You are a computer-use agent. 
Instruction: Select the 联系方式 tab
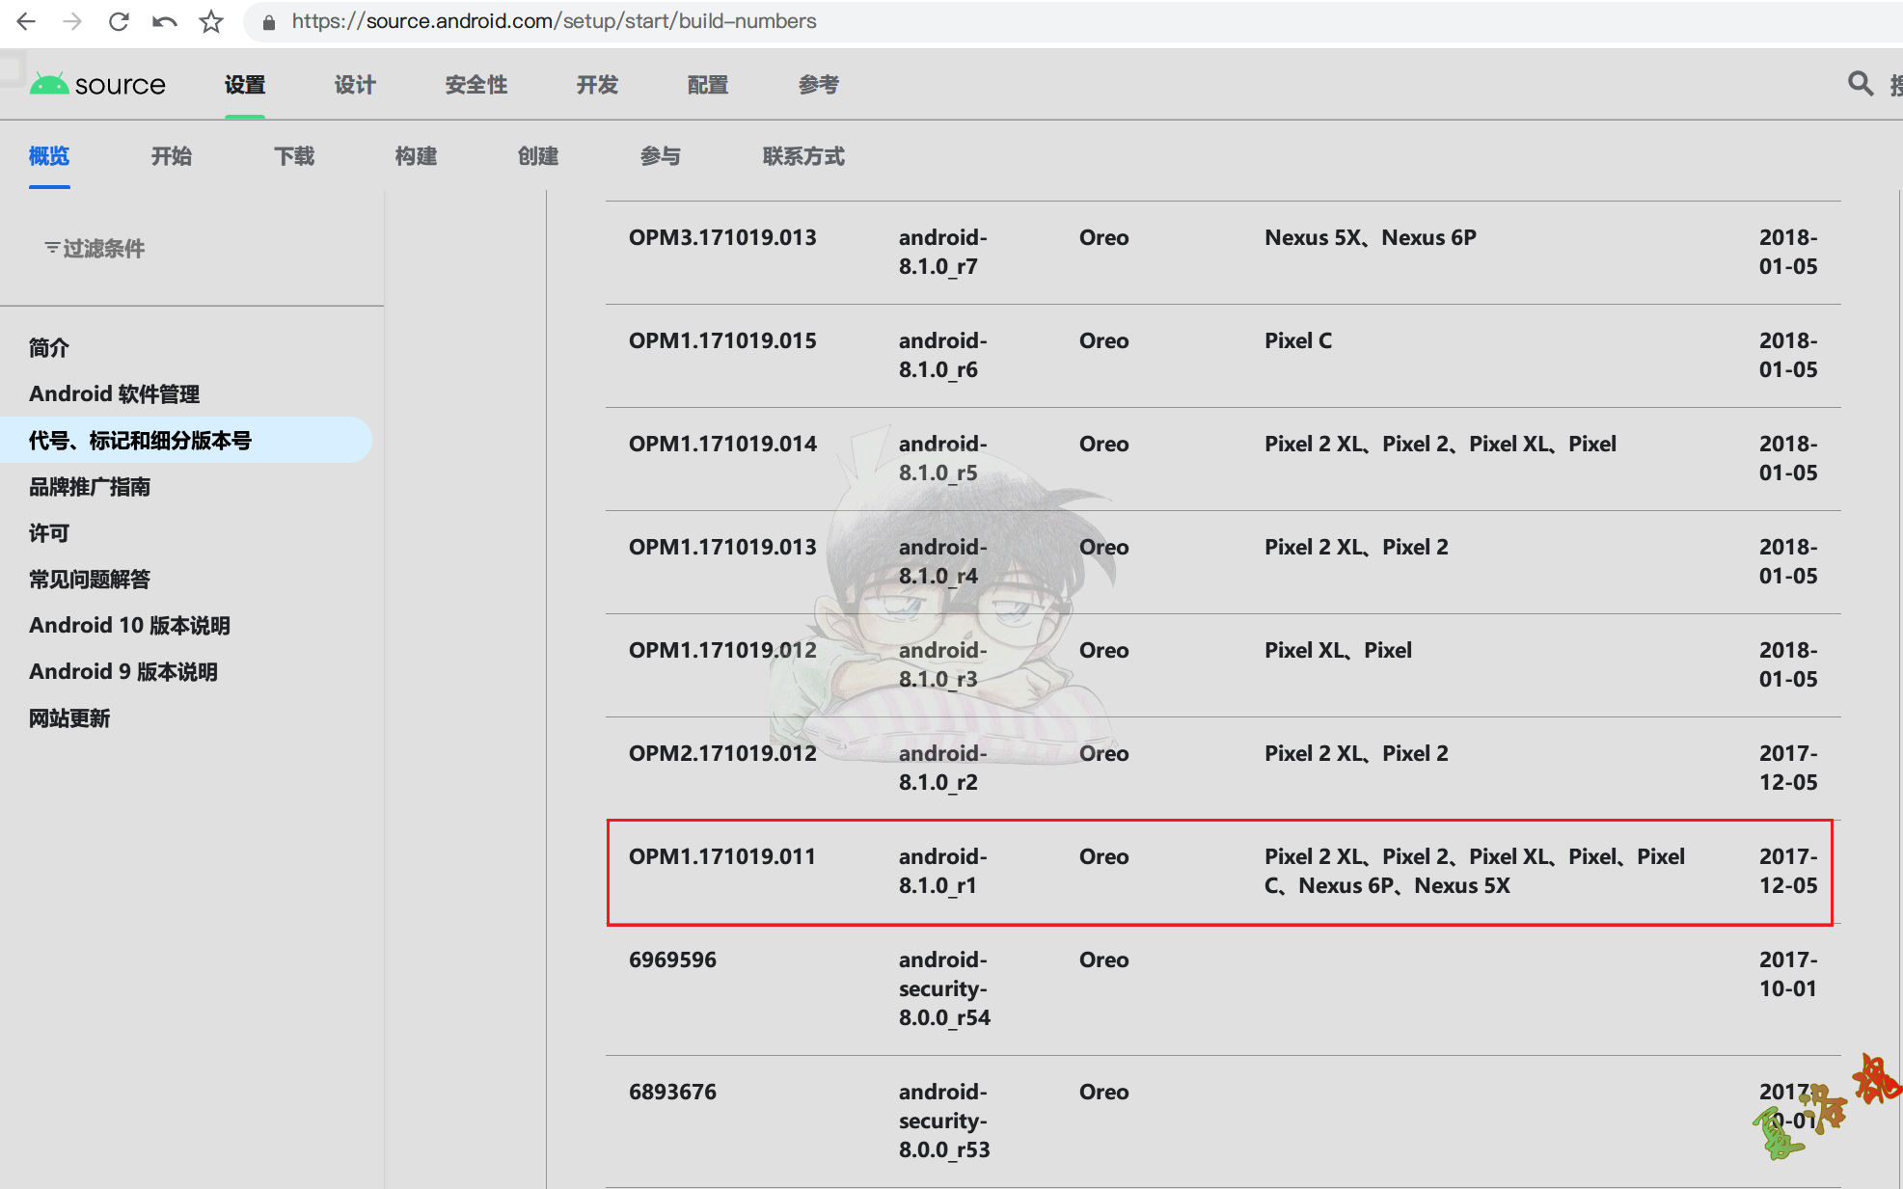pyautogui.click(x=803, y=156)
